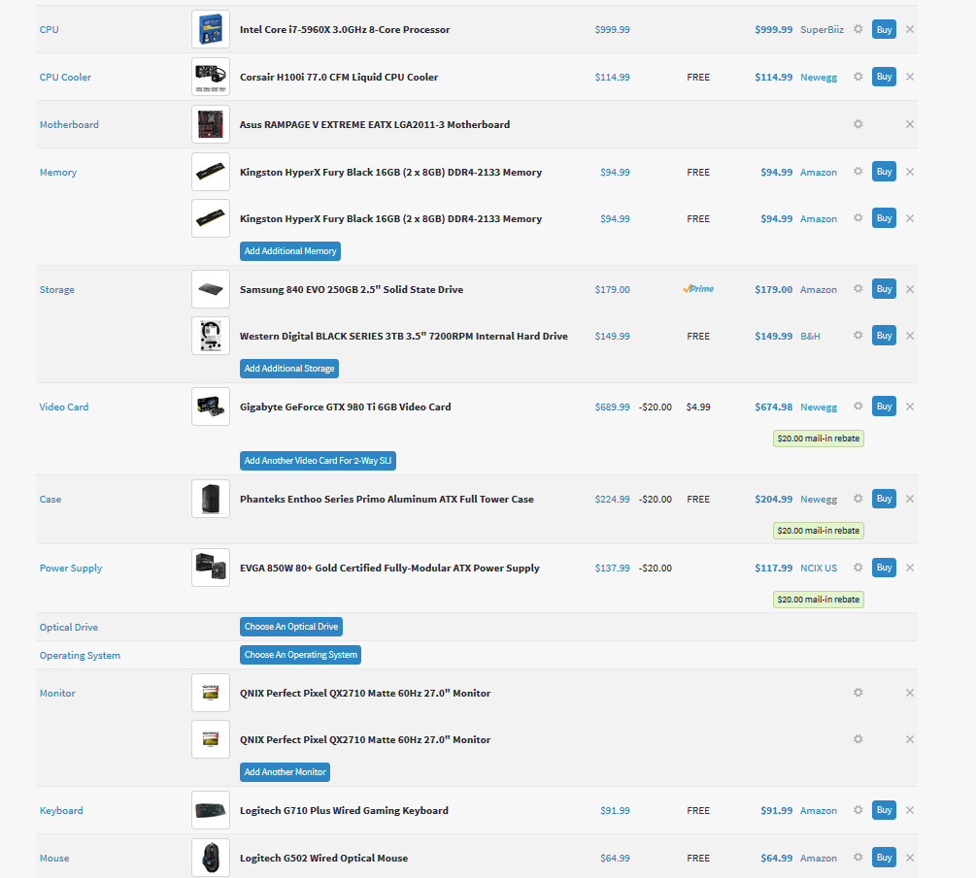Viewport: 976px width, 878px height.
Task: Buy the EVGA 850W power supply
Action: (884, 568)
